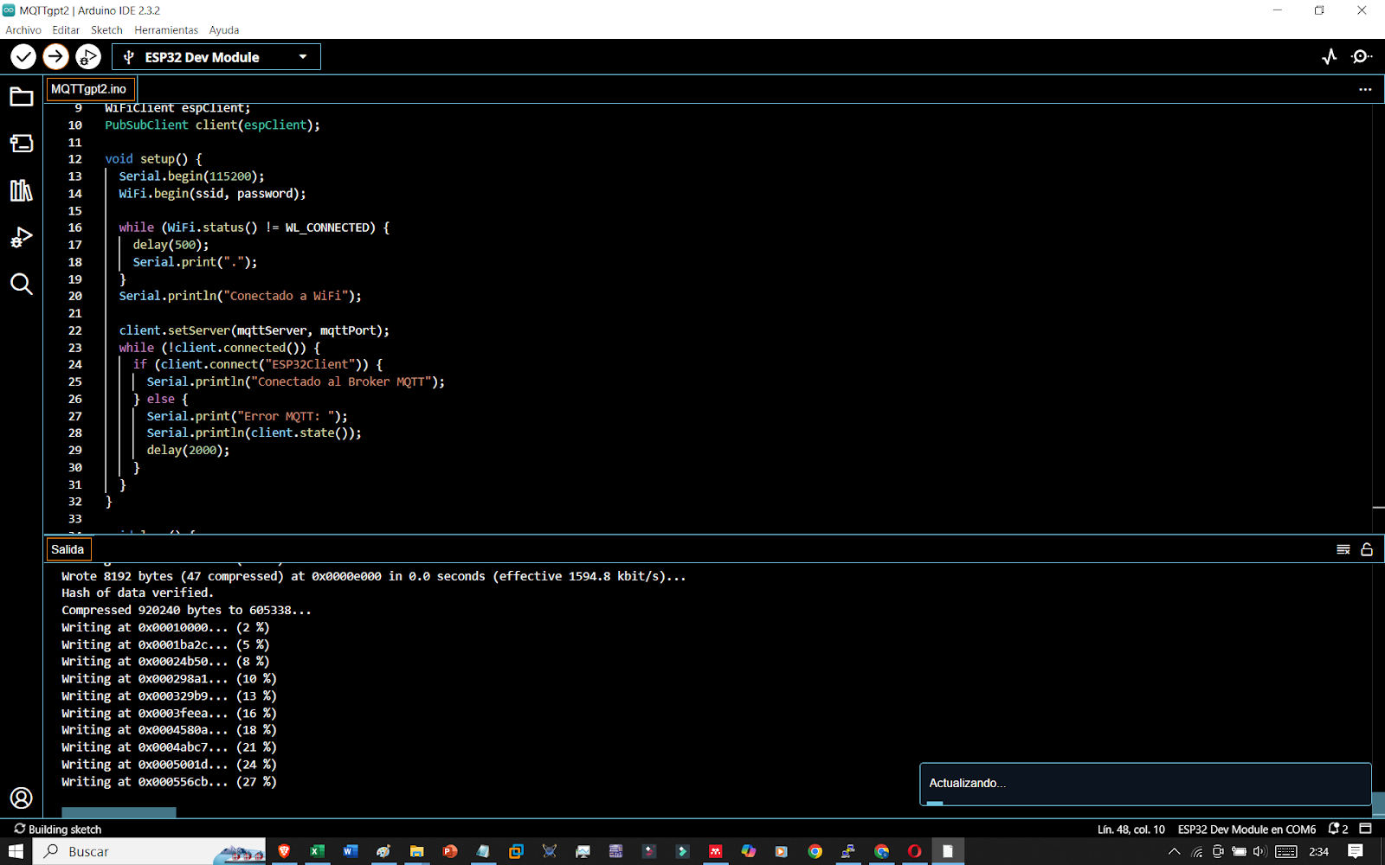Click the Buscar taskbar search box
Image resolution: width=1385 pixels, height=865 pixels.
pyautogui.click(x=150, y=851)
